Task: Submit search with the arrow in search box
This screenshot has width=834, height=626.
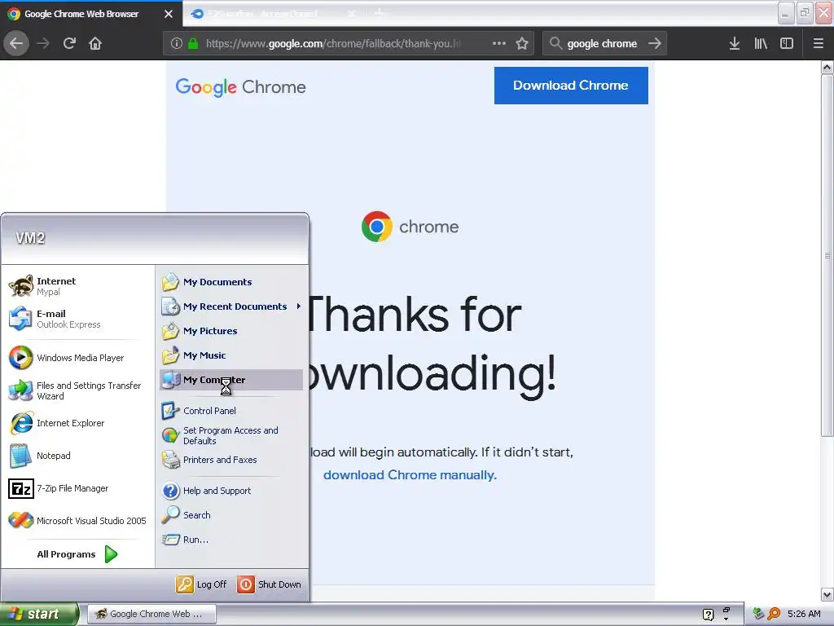Action: 655,43
